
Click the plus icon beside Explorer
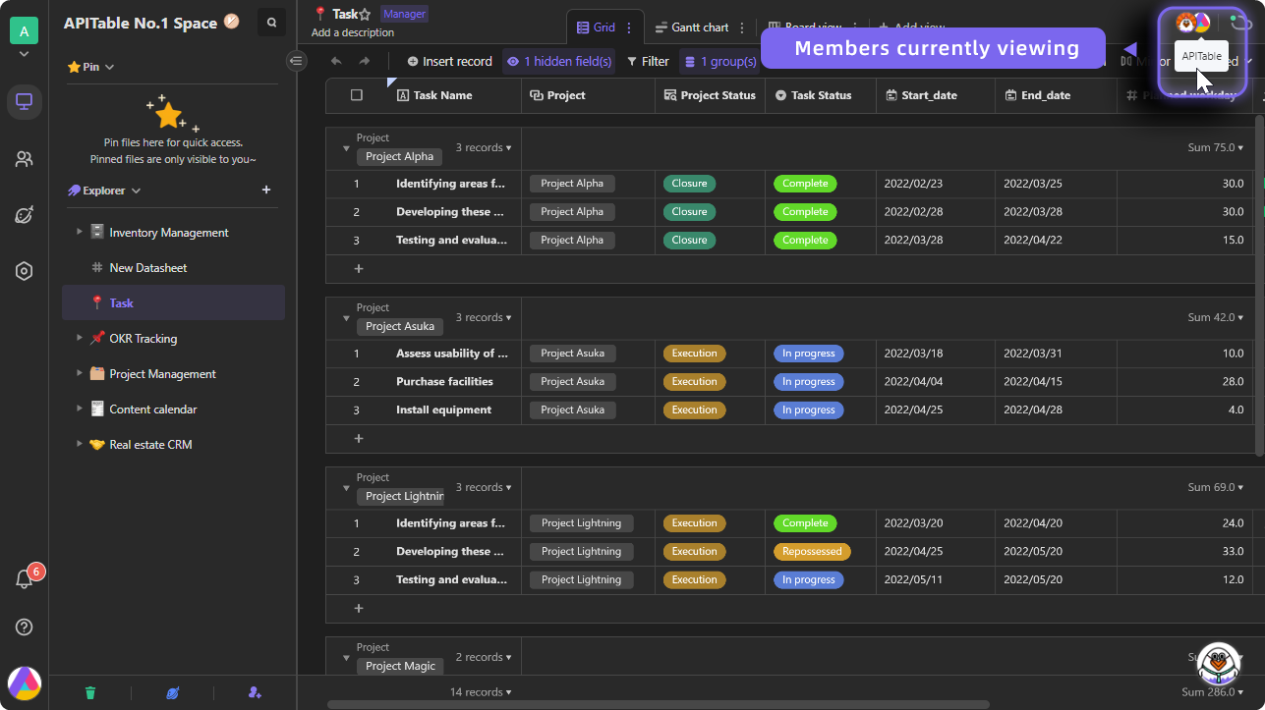266,190
